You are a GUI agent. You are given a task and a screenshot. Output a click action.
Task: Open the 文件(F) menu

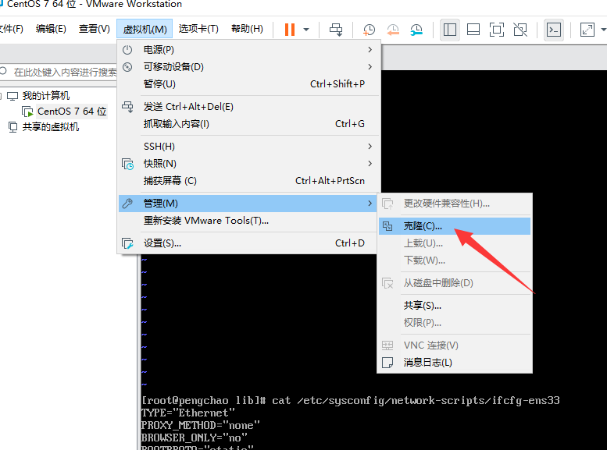pos(12,29)
